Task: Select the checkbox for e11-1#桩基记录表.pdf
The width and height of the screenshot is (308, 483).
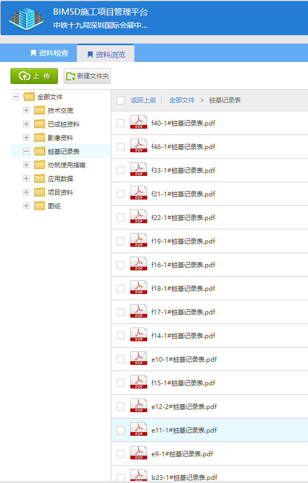Action: pos(120,430)
